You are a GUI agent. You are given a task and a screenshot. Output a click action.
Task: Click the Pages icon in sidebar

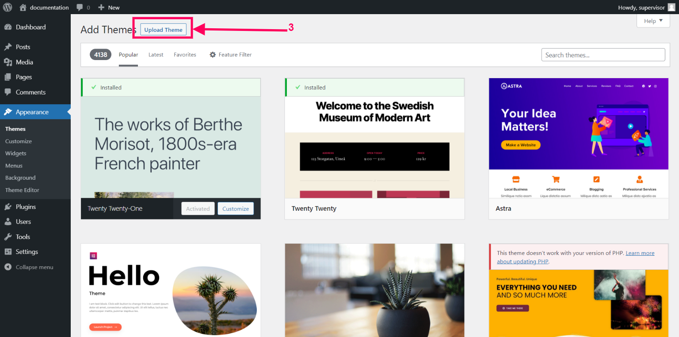pyautogui.click(x=8, y=77)
